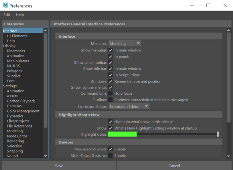This screenshot has width=233, height=170.
Task: Open the Menu set Modeling dropdown
Action: pyautogui.click(x=125, y=43)
